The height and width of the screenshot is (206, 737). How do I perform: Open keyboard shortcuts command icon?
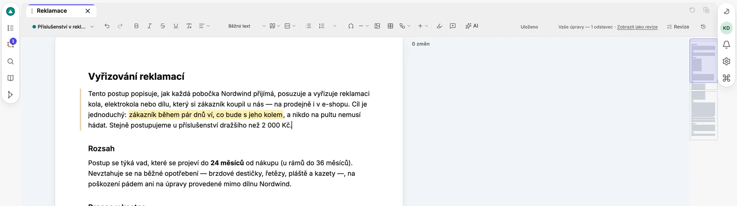pyautogui.click(x=726, y=78)
